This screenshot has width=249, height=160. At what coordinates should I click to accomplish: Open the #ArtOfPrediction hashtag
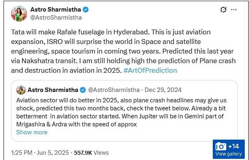coord(150,70)
